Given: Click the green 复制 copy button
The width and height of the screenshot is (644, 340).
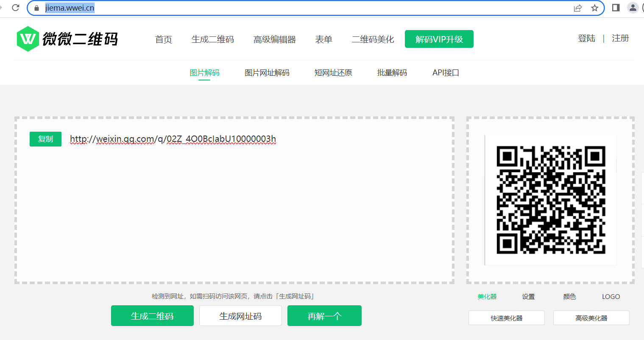Looking at the screenshot, I should 45,139.
